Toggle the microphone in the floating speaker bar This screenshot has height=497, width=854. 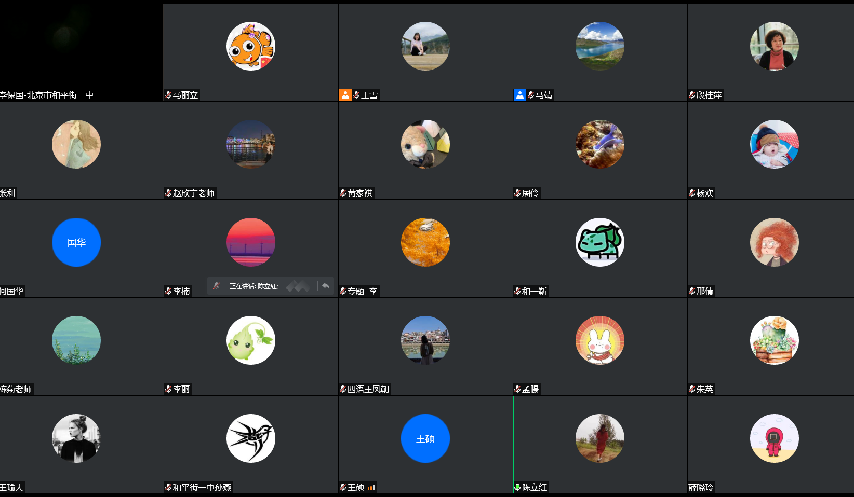point(217,286)
